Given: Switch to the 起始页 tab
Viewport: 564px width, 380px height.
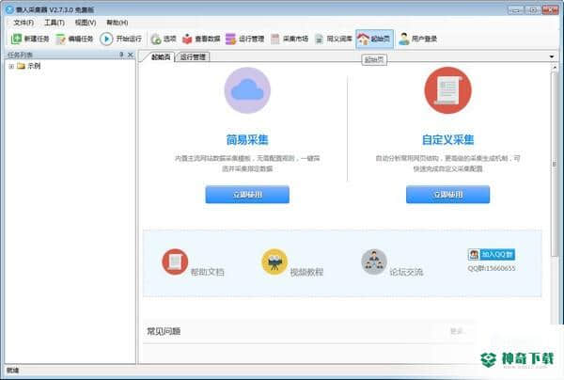Looking at the screenshot, I should click(160, 56).
